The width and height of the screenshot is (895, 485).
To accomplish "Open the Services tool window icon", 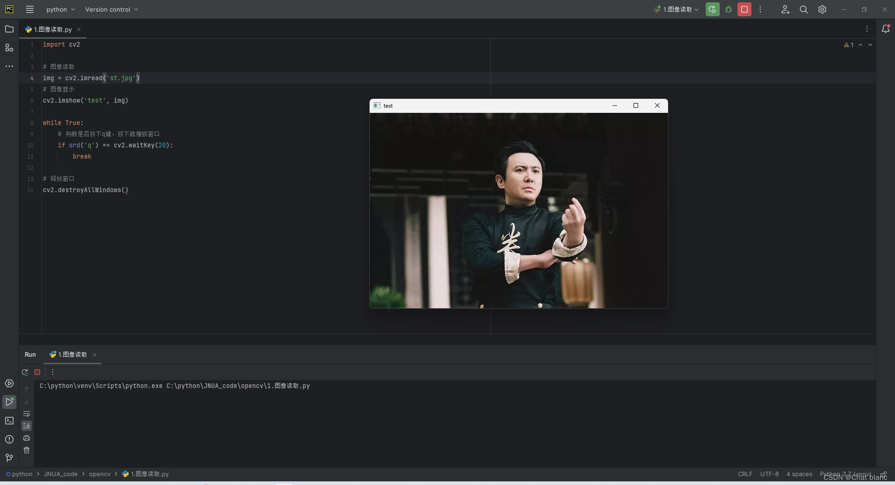I will [9, 383].
